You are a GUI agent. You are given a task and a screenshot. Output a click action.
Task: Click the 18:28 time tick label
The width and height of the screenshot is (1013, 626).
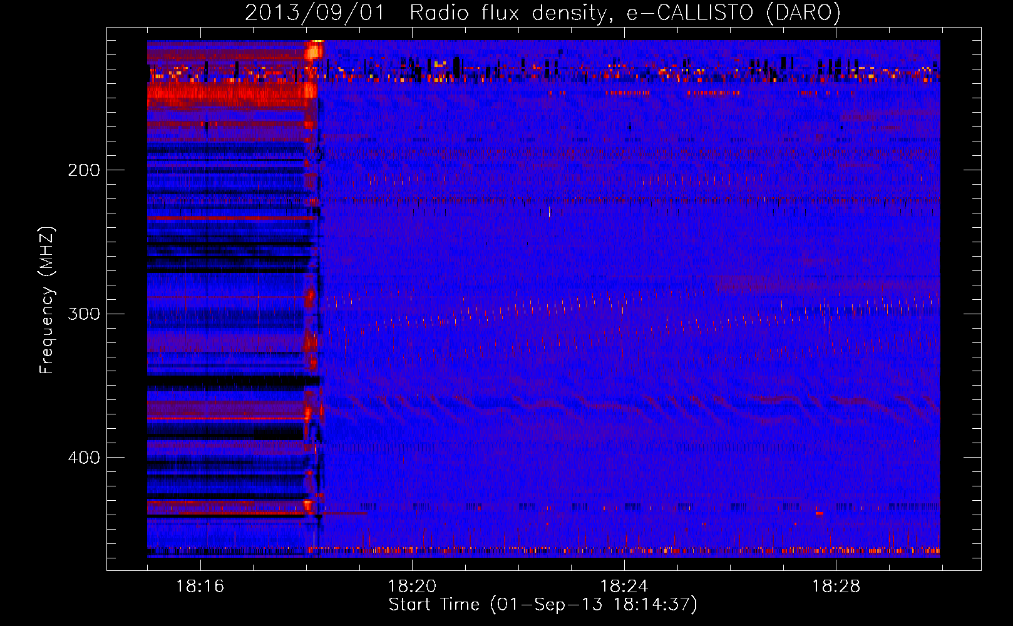point(836,587)
